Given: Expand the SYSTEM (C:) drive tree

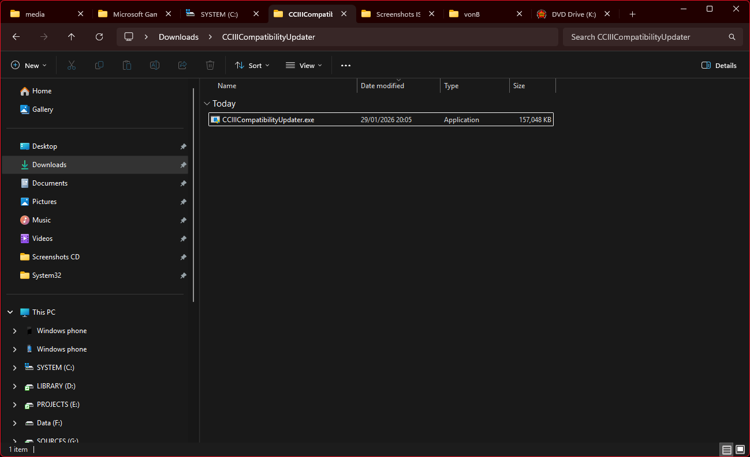Looking at the screenshot, I should coord(14,368).
